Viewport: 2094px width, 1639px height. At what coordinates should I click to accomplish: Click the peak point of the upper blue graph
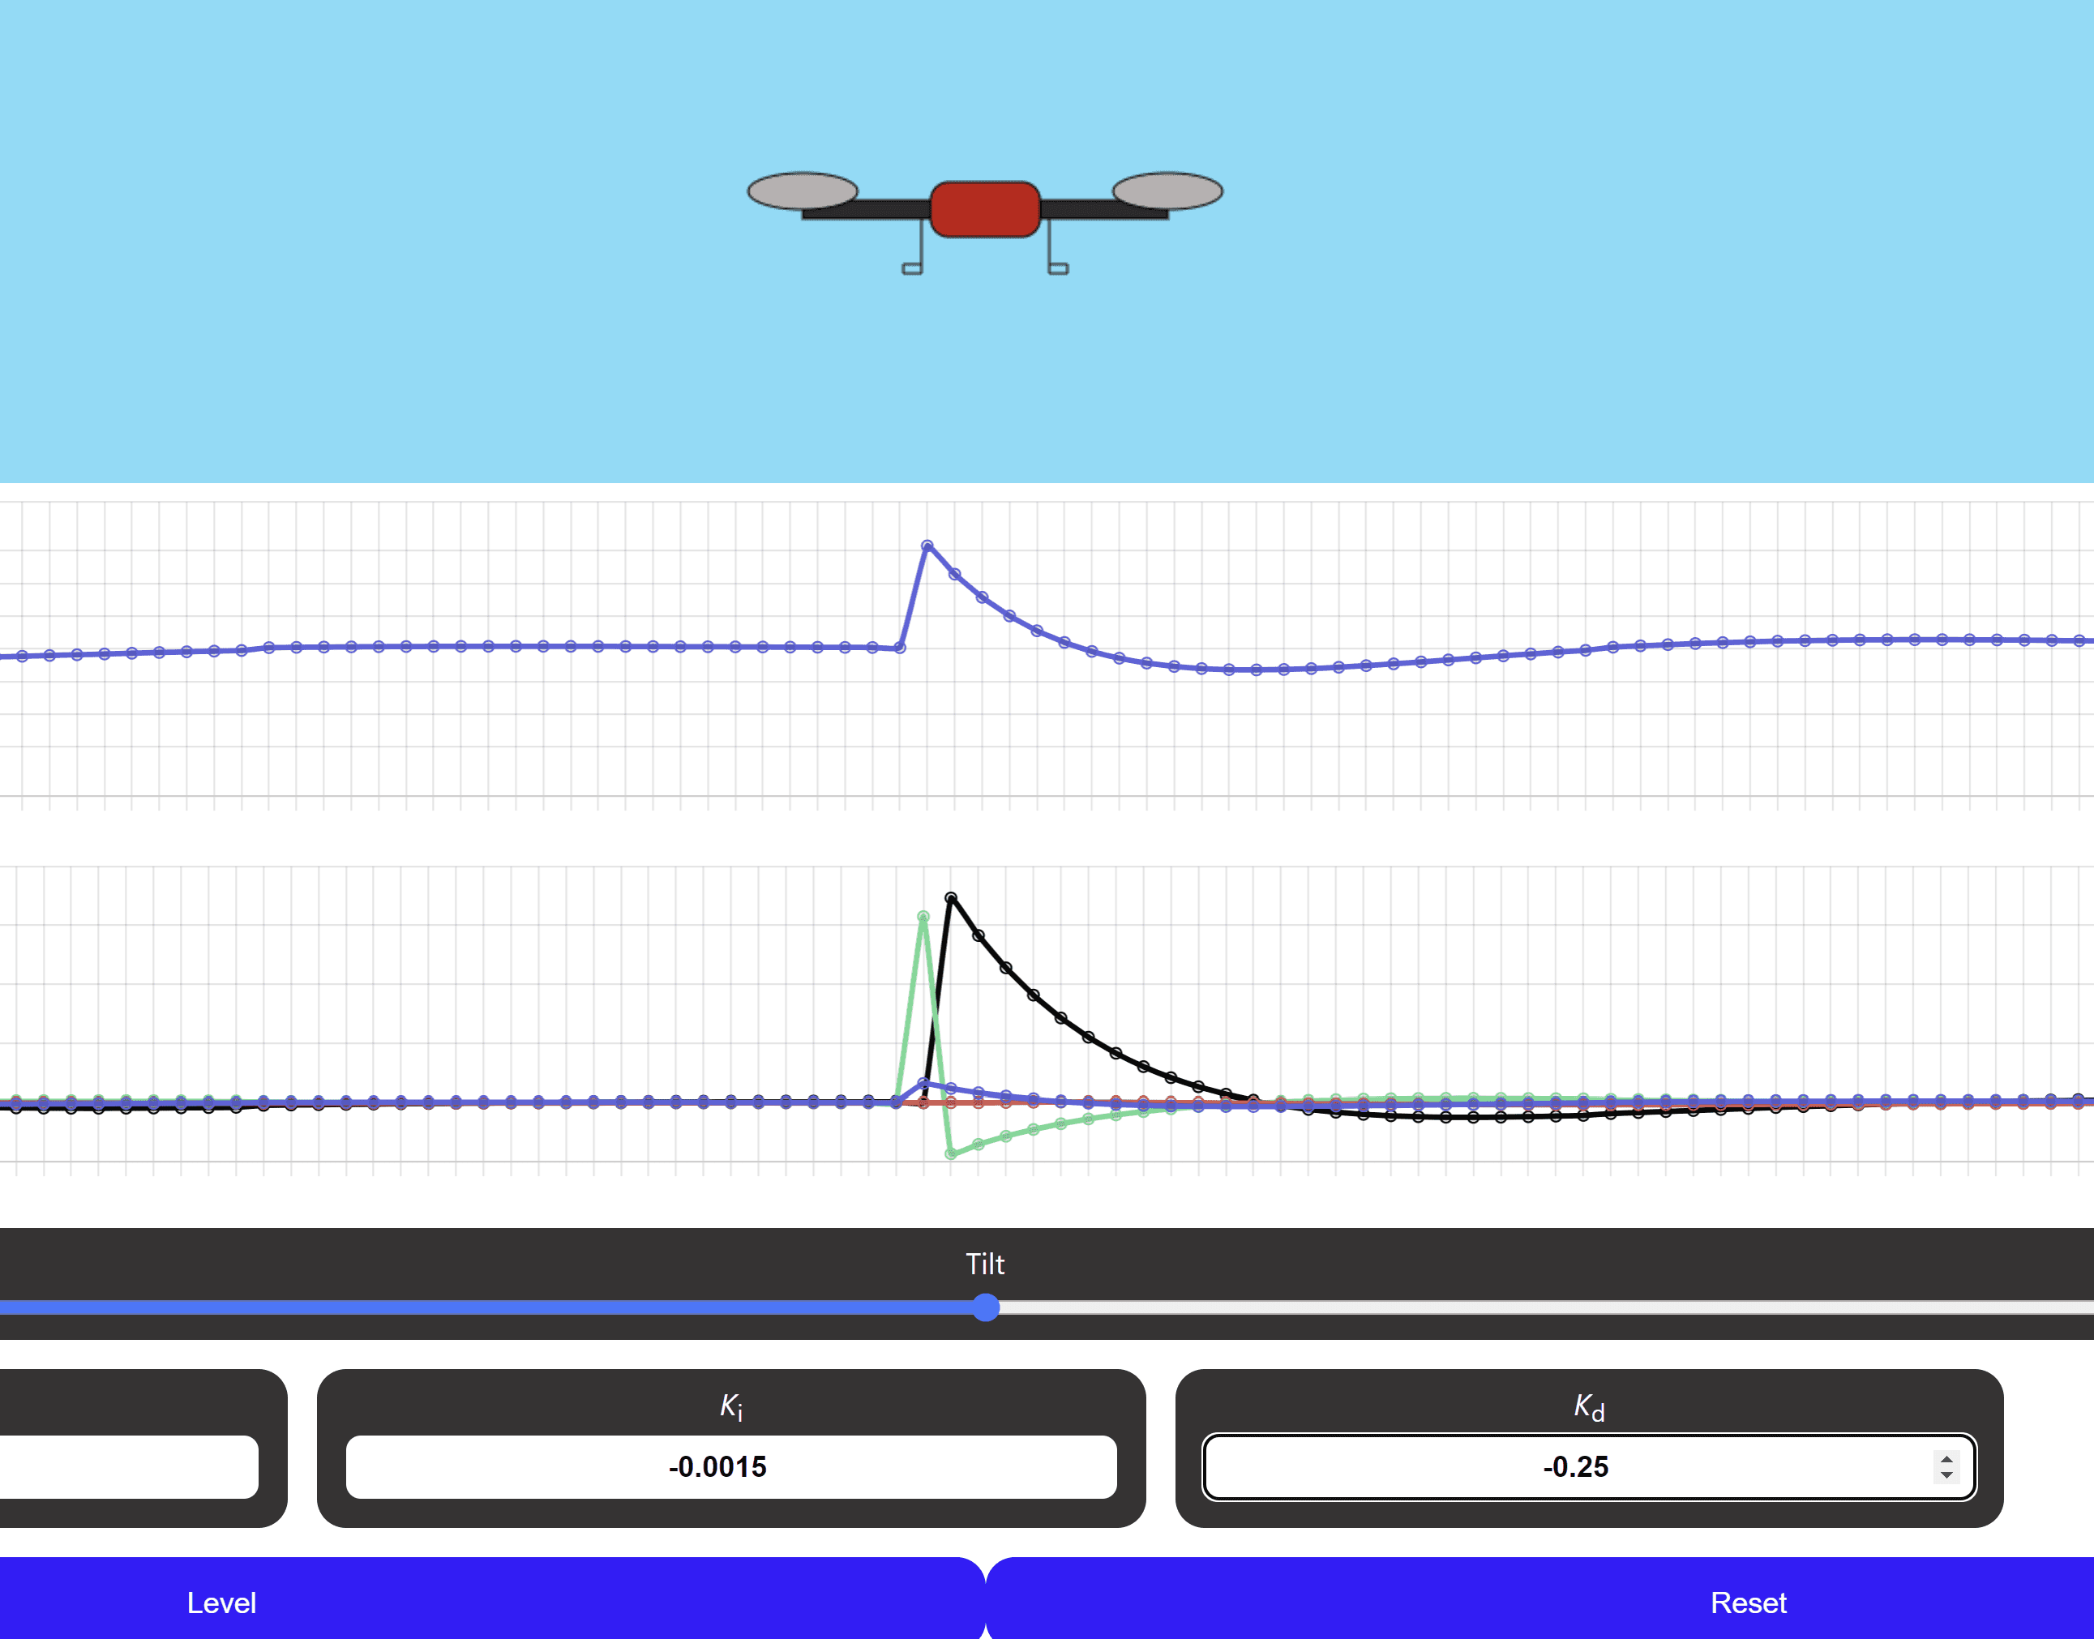[927, 545]
